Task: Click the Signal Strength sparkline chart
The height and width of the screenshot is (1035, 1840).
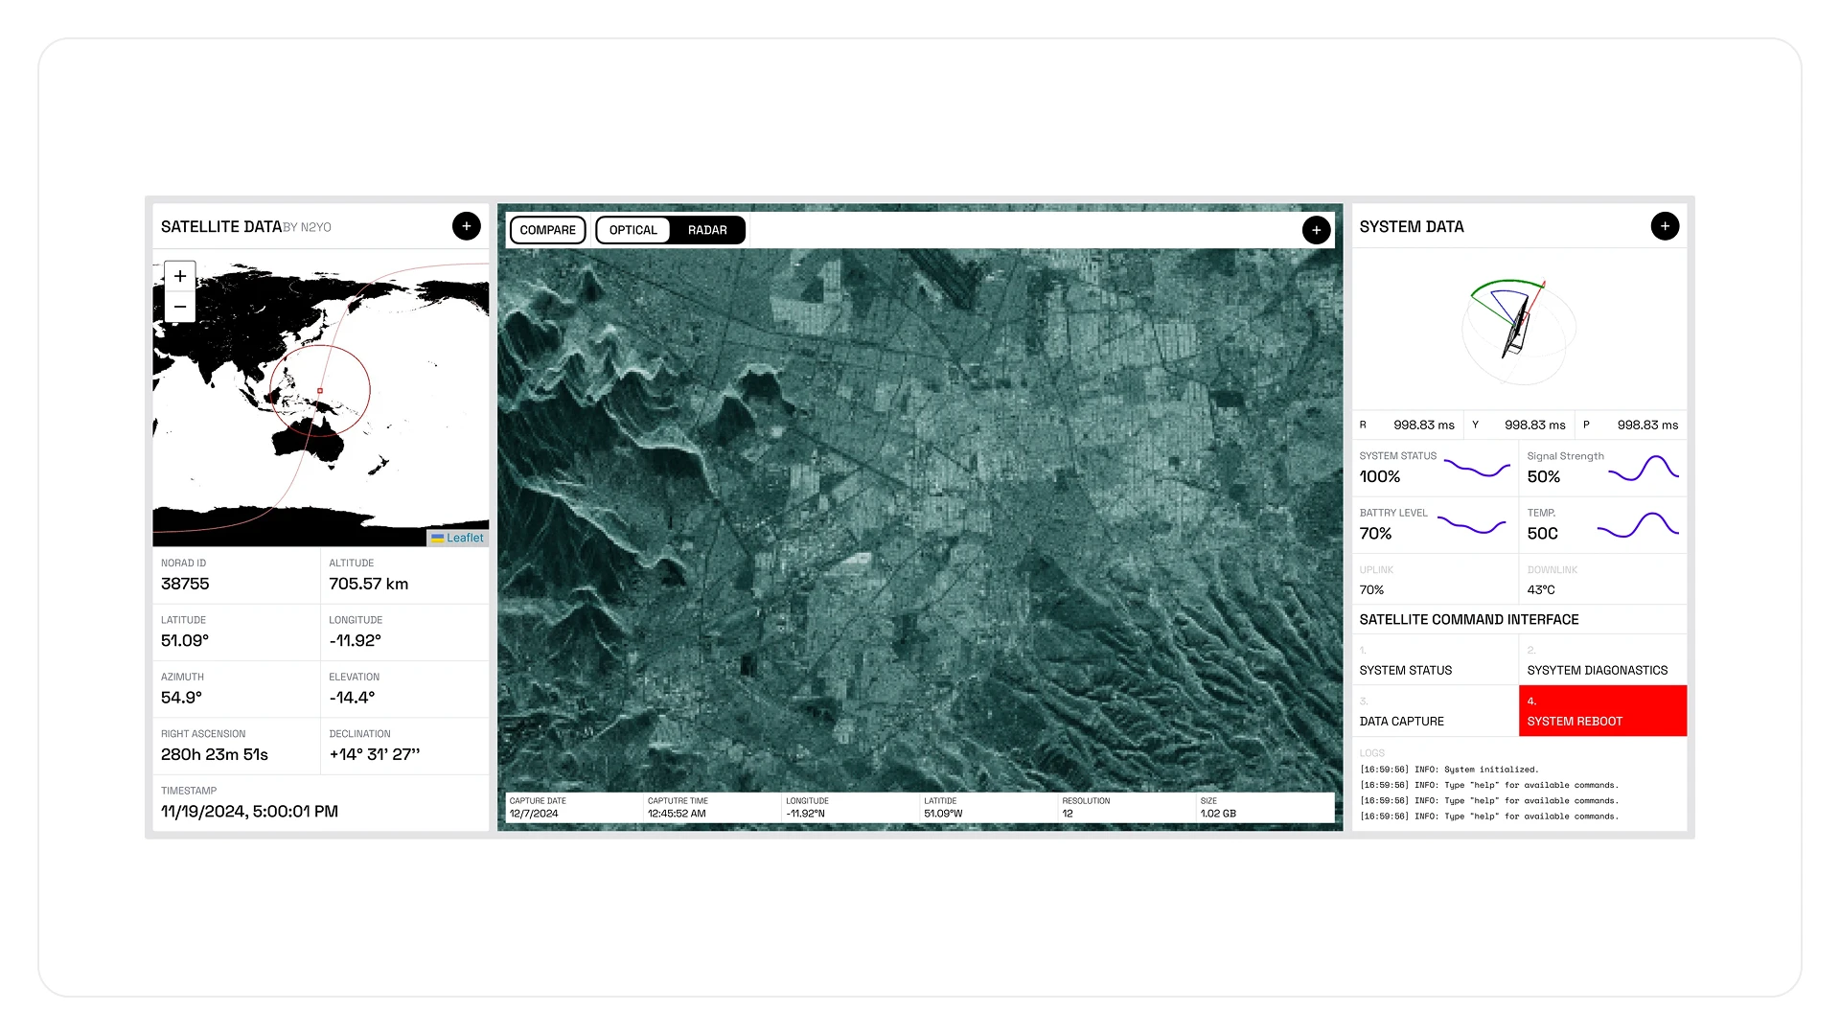Action: pos(1644,469)
